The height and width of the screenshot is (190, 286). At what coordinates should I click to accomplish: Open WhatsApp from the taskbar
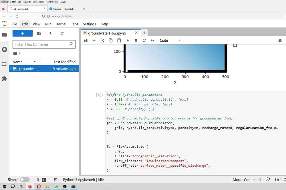click(x=56, y=186)
